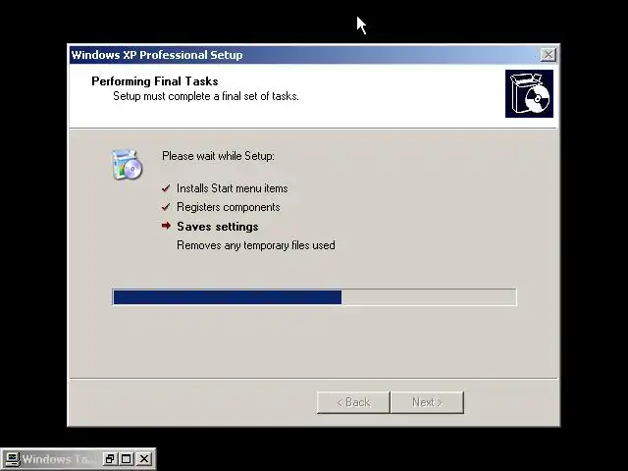Close the minimized Windows Ta... window

tap(144, 459)
